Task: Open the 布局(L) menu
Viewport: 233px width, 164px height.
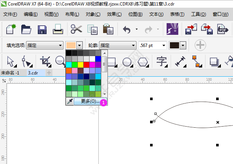Action: point(72,14)
